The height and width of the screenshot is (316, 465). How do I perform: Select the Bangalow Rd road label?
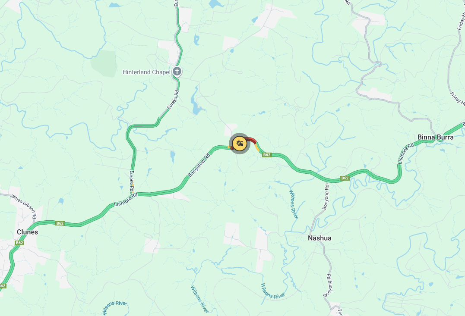(x=199, y=165)
